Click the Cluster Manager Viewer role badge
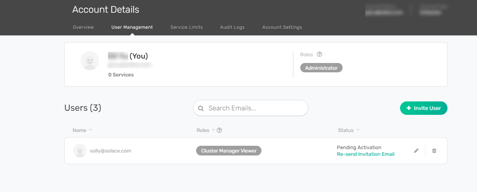Viewport: 477px width, 192px height. (x=229, y=151)
